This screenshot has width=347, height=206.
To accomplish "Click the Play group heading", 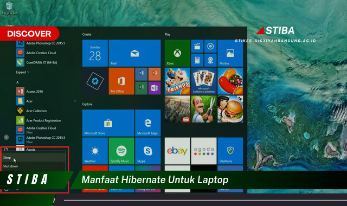I will 168,34.
